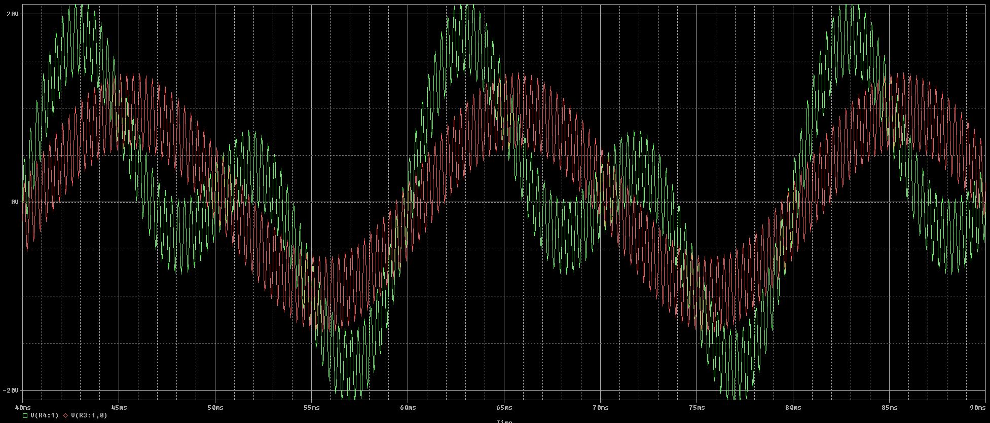Select the V(R4:1) trace legend label

click(x=45, y=415)
